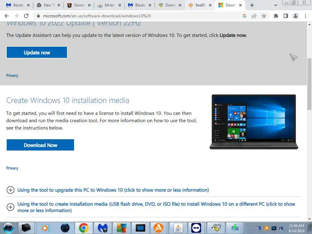Open Privacy link under Download Now
The height and width of the screenshot is (234, 312).
click(x=12, y=168)
